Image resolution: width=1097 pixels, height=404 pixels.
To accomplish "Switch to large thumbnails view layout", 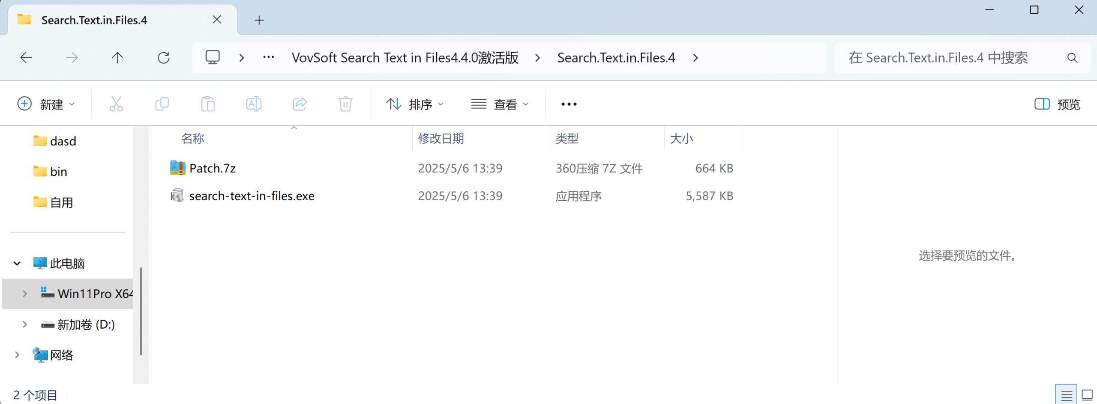I will tap(1087, 395).
